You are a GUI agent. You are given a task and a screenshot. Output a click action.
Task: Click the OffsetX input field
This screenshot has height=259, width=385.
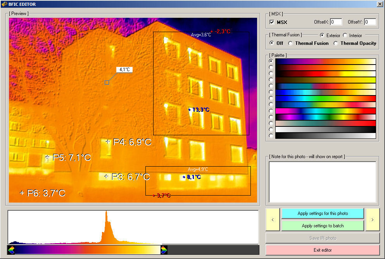pyautogui.click(x=336, y=22)
